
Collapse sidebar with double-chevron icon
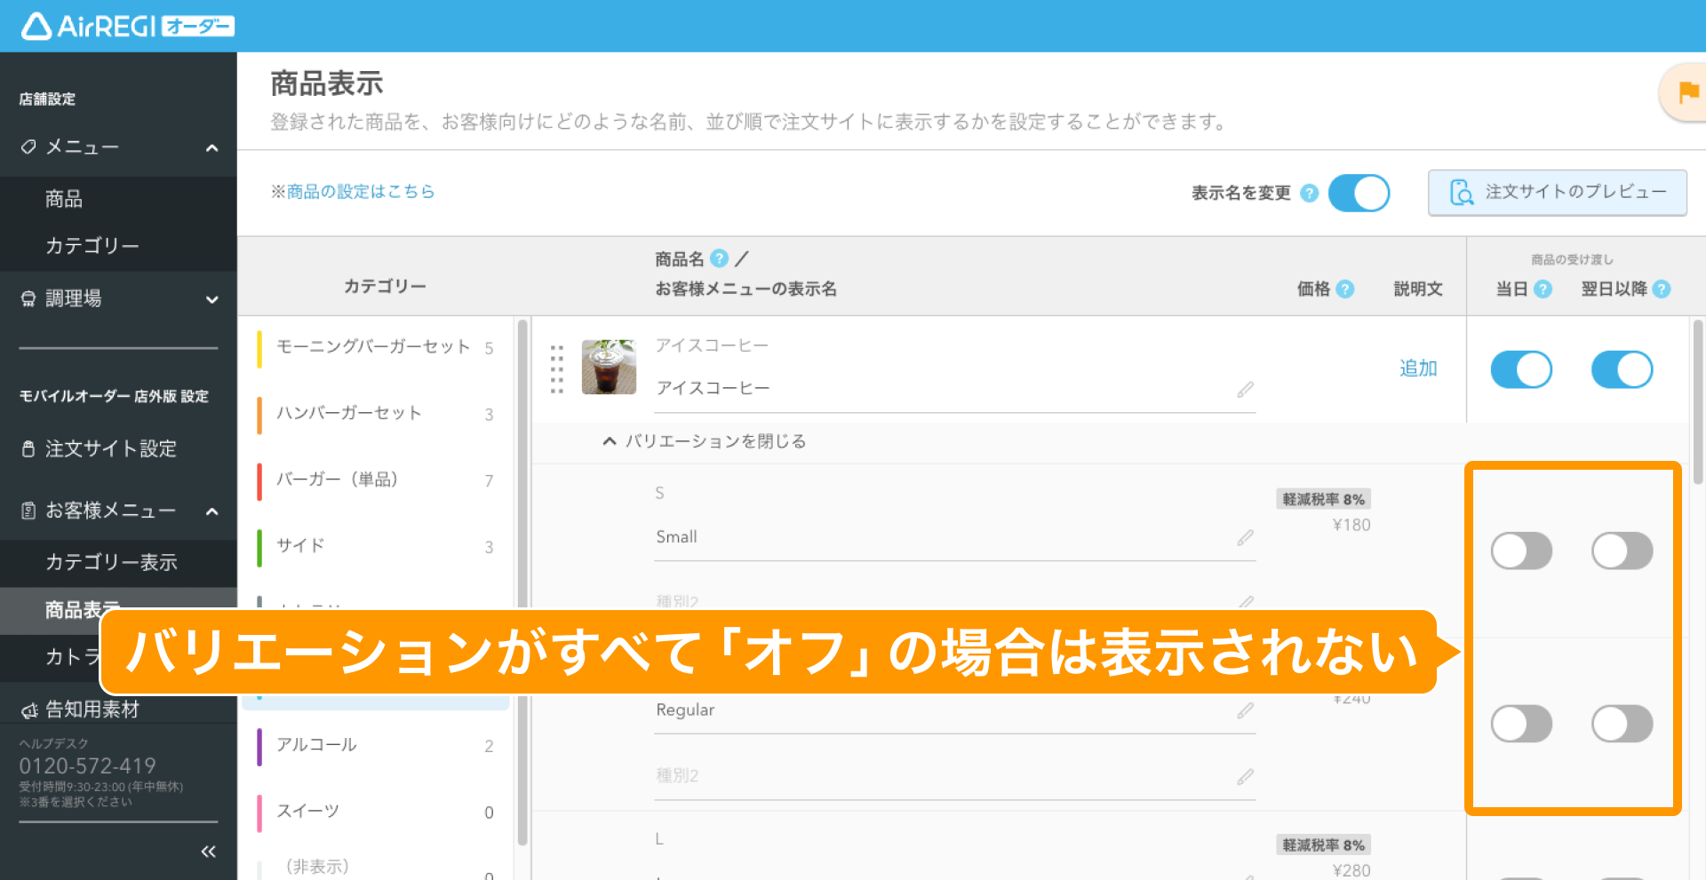click(x=208, y=852)
